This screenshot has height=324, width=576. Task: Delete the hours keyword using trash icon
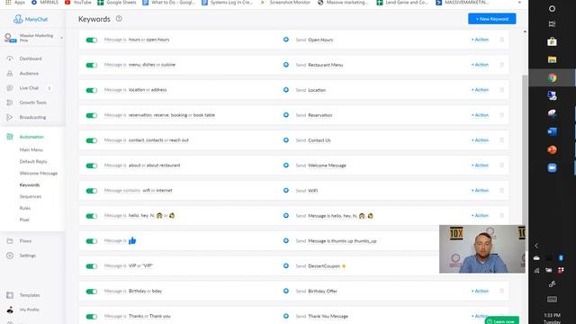pos(502,40)
